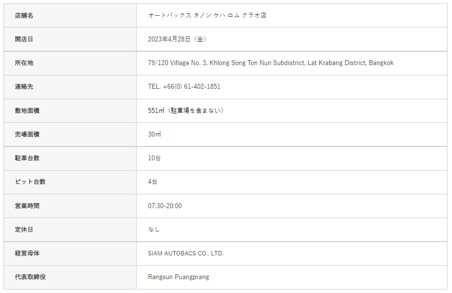This screenshot has height=293, width=452.
Task: Click the store name オートバックス タノン ケハ ロム クラオ店
Action: coord(207,15)
